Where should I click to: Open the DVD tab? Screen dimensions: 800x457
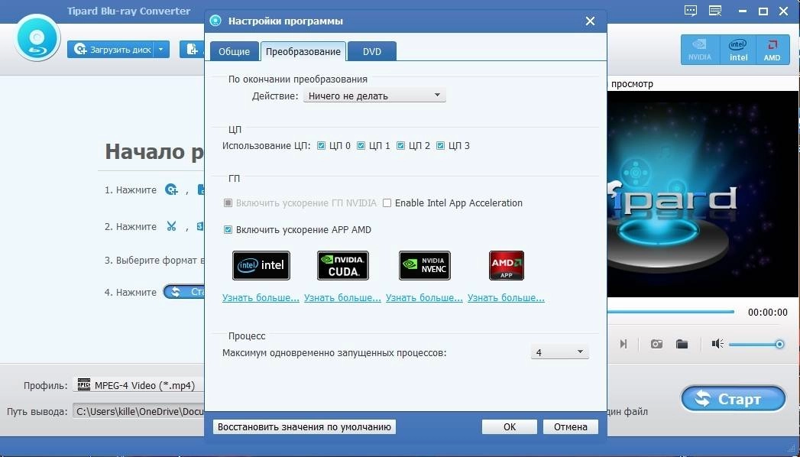click(x=372, y=51)
